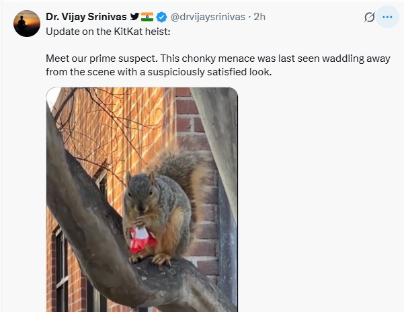The image size is (404, 312).
Task: Click the India flag emoji
Action: pos(148,17)
